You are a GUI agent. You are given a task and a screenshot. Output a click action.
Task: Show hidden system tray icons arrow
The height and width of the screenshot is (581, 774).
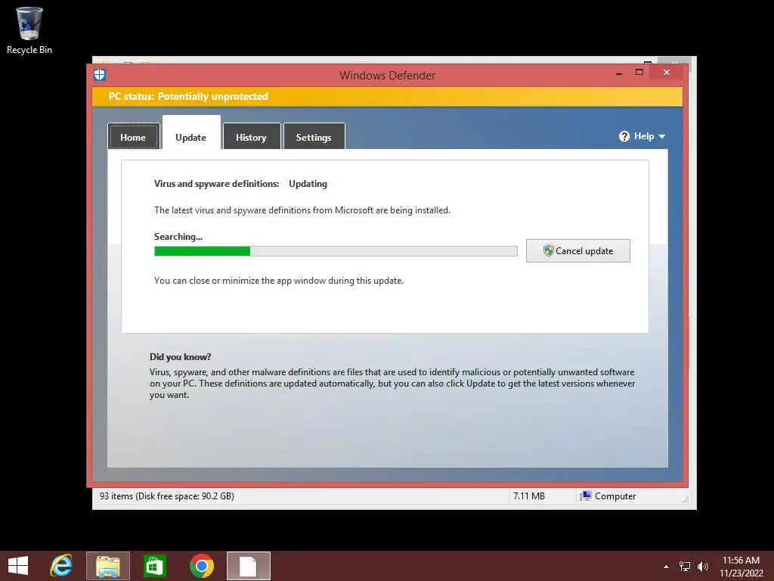(667, 567)
